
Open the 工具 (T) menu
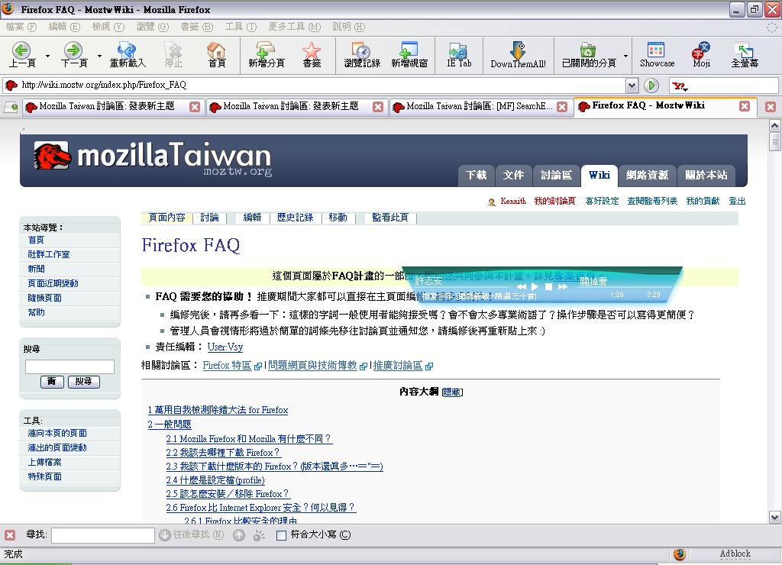click(x=241, y=27)
